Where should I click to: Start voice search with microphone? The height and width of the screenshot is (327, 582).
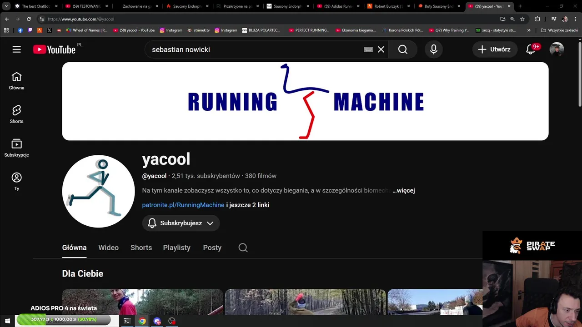click(434, 50)
